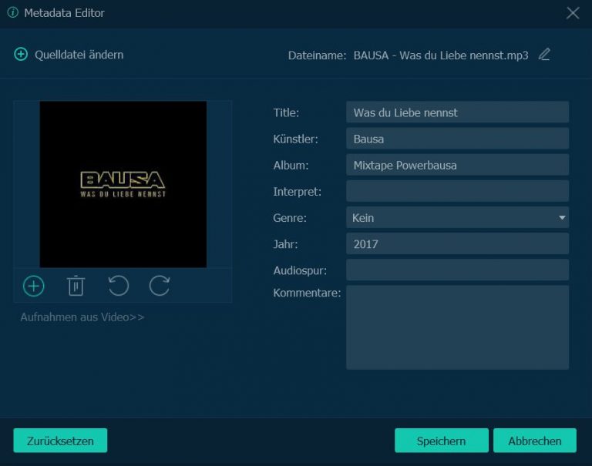
Task: Click the Album field 'Mixtape Powerbausa'
Action: pos(457,165)
